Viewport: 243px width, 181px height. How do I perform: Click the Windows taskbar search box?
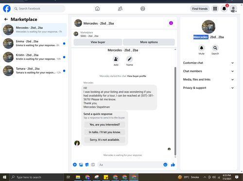[x=36, y=177]
